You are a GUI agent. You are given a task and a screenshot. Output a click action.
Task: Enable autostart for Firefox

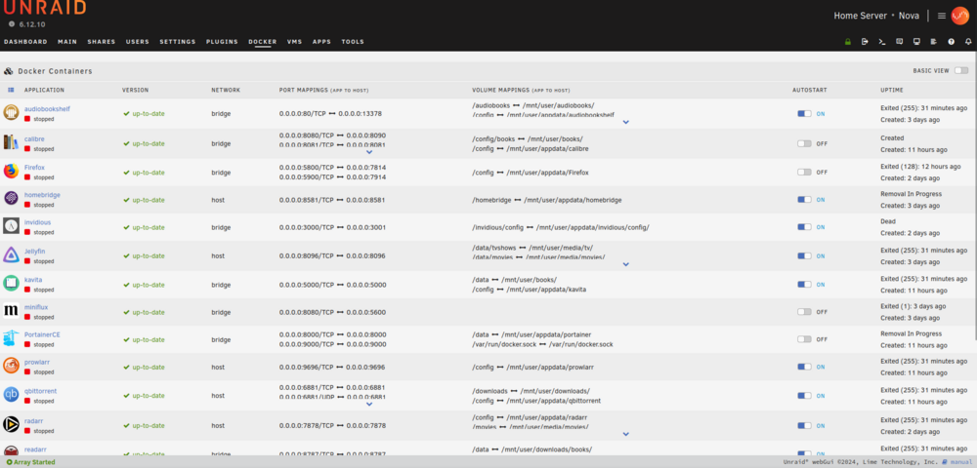coord(804,173)
